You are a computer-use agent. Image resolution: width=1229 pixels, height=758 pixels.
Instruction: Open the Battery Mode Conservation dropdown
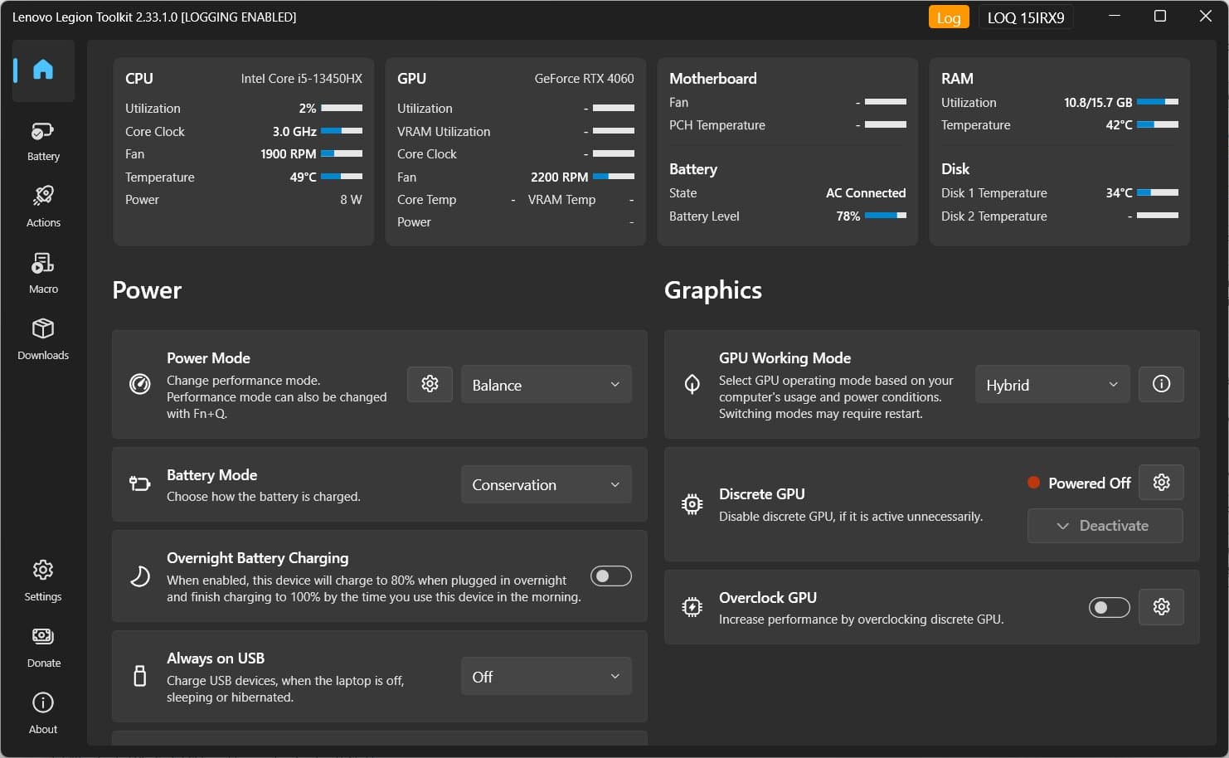[x=546, y=484]
